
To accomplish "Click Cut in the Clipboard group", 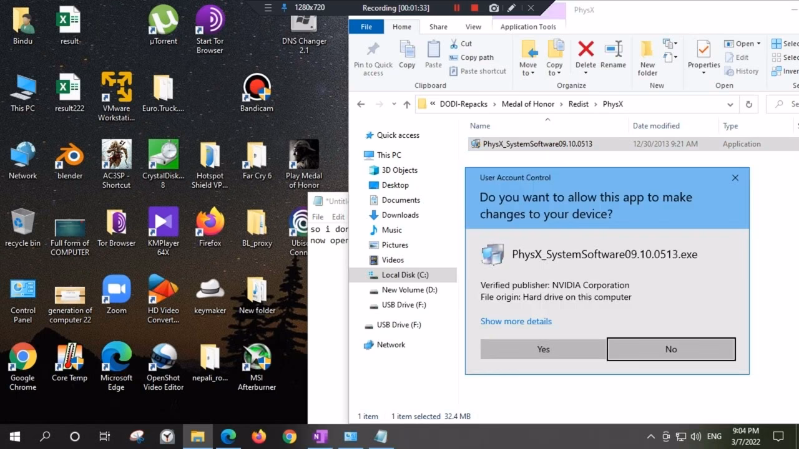I will point(461,44).
